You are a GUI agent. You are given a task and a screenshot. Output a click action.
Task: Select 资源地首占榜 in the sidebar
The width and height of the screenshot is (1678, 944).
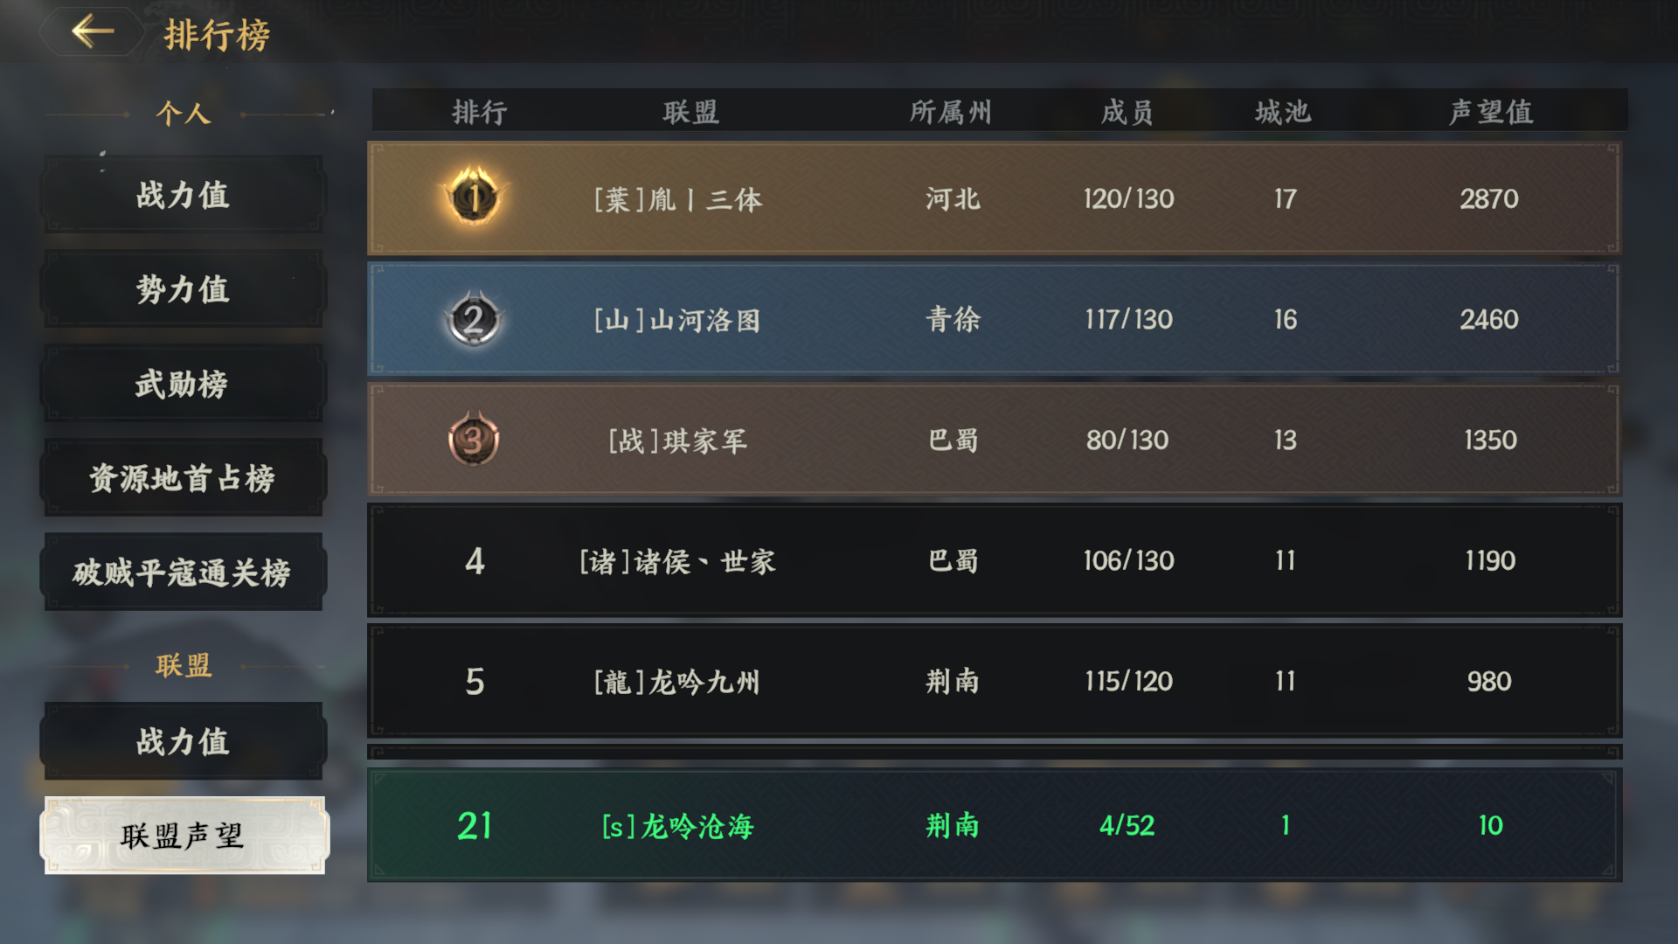tap(184, 477)
